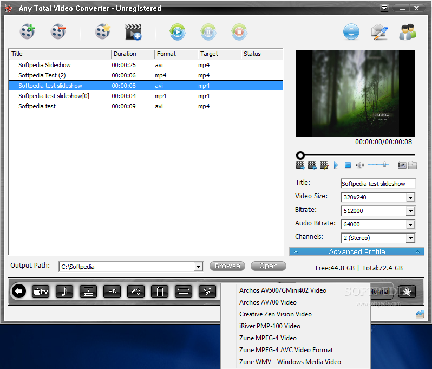Viewport: 432px width, 369px height.
Task: Sort by the Target column header
Action: [x=220, y=54]
